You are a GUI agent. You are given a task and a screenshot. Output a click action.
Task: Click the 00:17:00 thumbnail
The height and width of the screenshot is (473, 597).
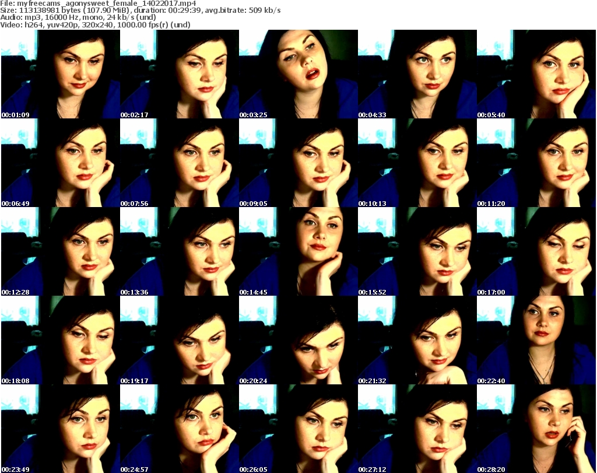coord(536,252)
